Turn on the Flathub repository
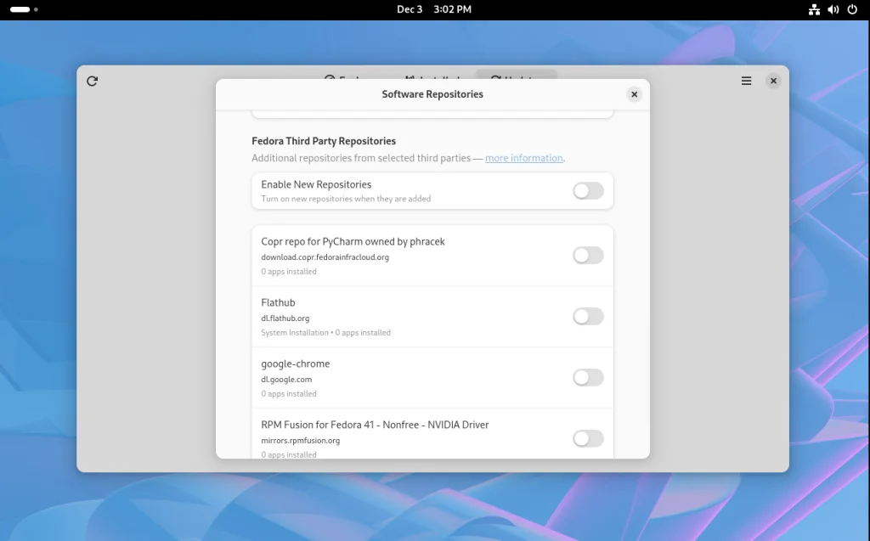Image resolution: width=870 pixels, height=541 pixels. click(x=588, y=316)
